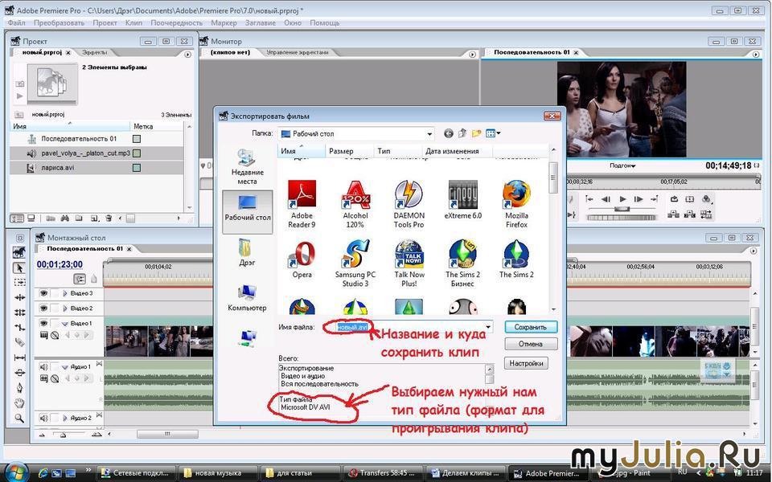Viewport: 772px width, 482px height.
Task: Choose the Slip tool
Action: pos(19,357)
